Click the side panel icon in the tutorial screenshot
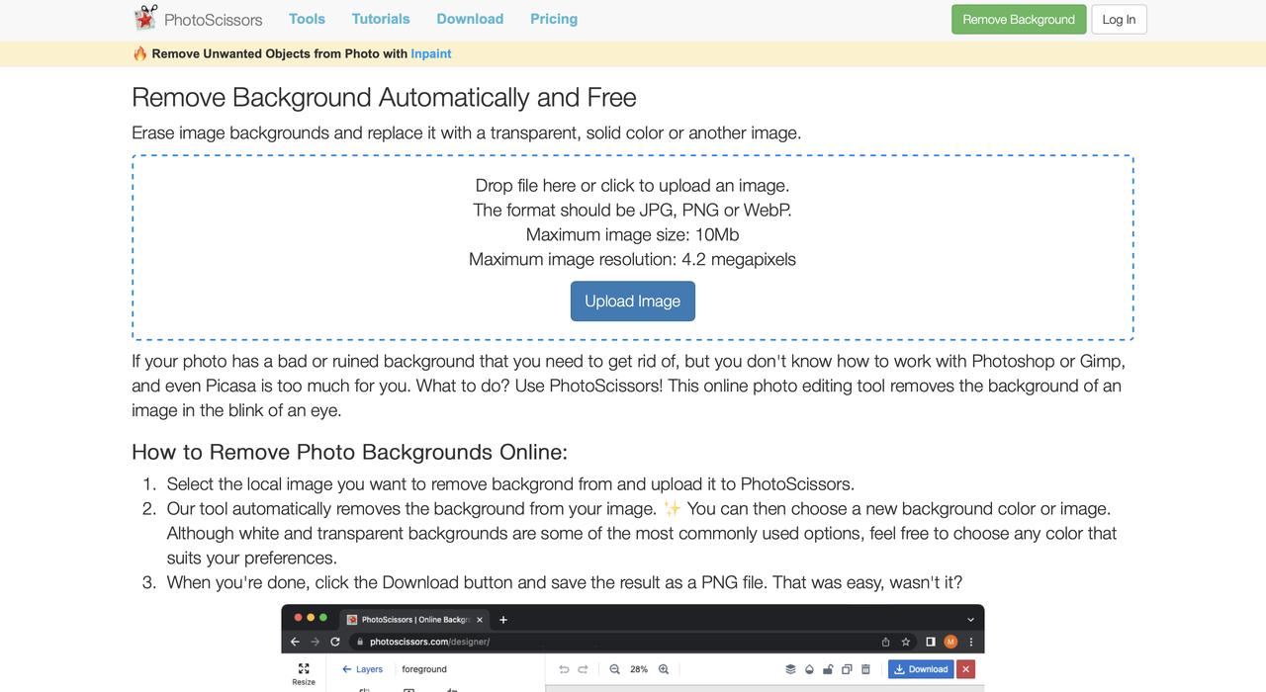Screen dimensions: 1266x692 [x=930, y=642]
